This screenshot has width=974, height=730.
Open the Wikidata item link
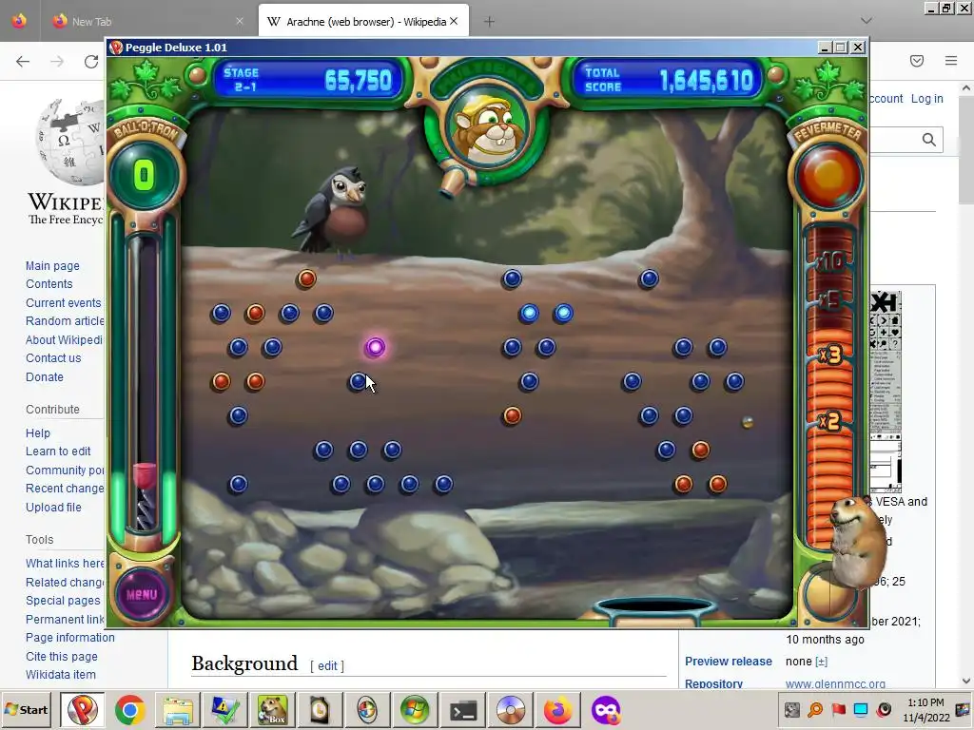tap(61, 675)
